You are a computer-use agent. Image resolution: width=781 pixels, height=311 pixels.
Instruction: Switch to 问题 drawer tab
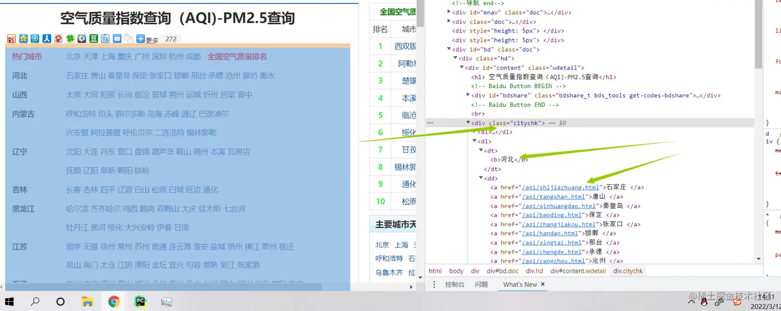click(x=481, y=285)
